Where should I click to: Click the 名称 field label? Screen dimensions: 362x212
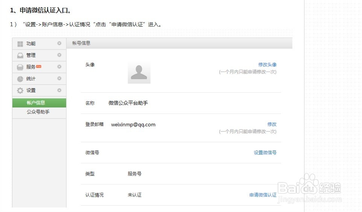(x=90, y=103)
